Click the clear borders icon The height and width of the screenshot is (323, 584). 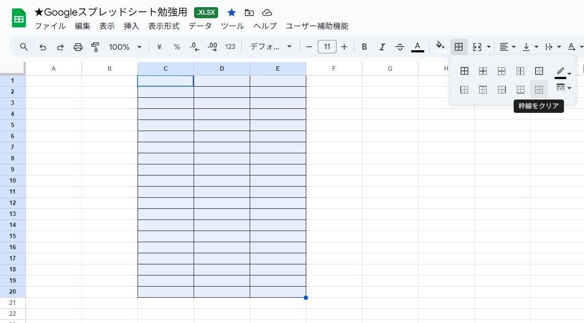(539, 90)
